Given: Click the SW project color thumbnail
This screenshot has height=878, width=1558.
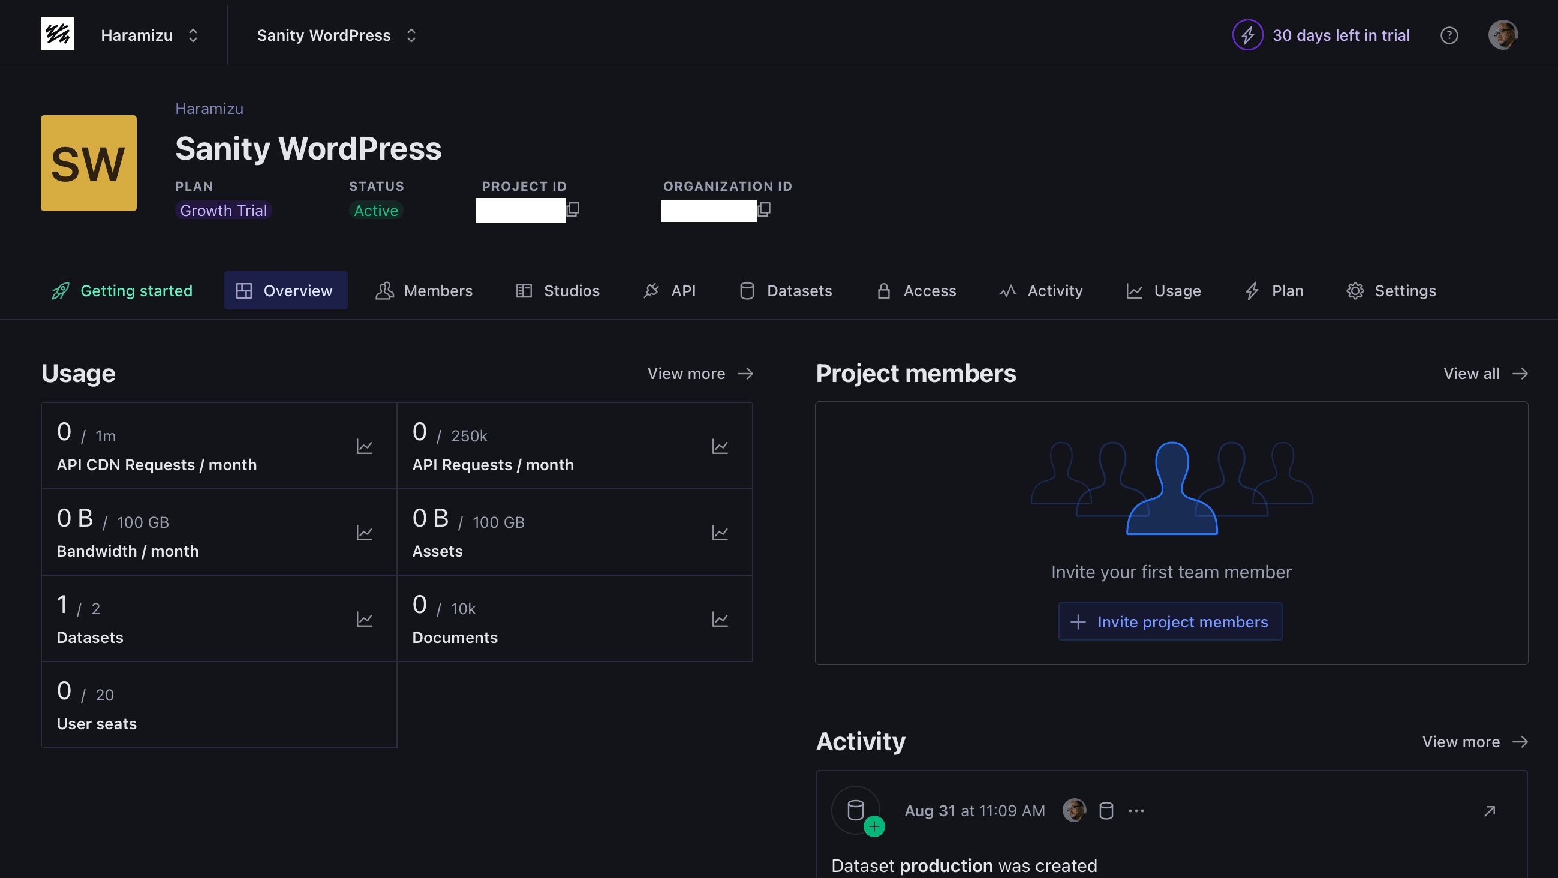Looking at the screenshot, I should (89, 163).
